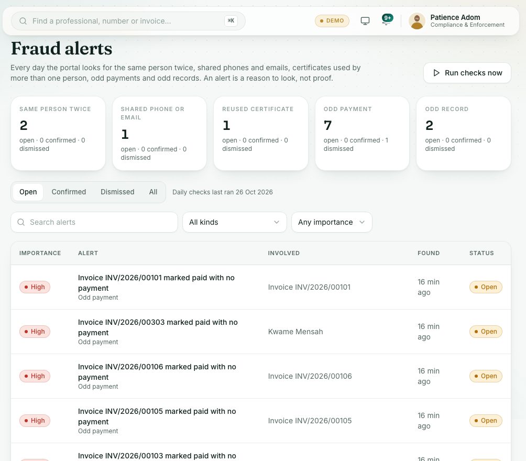Open the Odd Payment card

[x=362, y=134]
